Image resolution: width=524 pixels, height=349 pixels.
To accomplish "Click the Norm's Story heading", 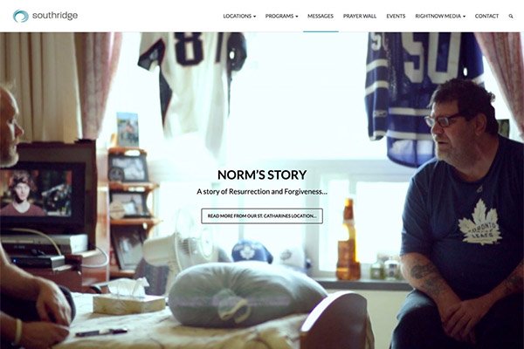I will point(262,174).
